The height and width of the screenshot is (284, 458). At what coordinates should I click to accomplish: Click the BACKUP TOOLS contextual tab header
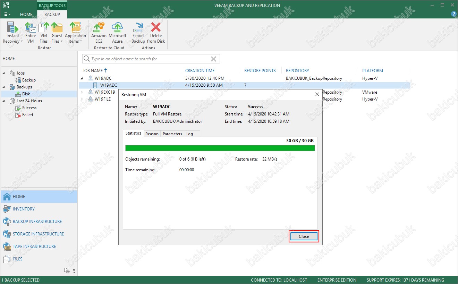[x=52, y=6]
